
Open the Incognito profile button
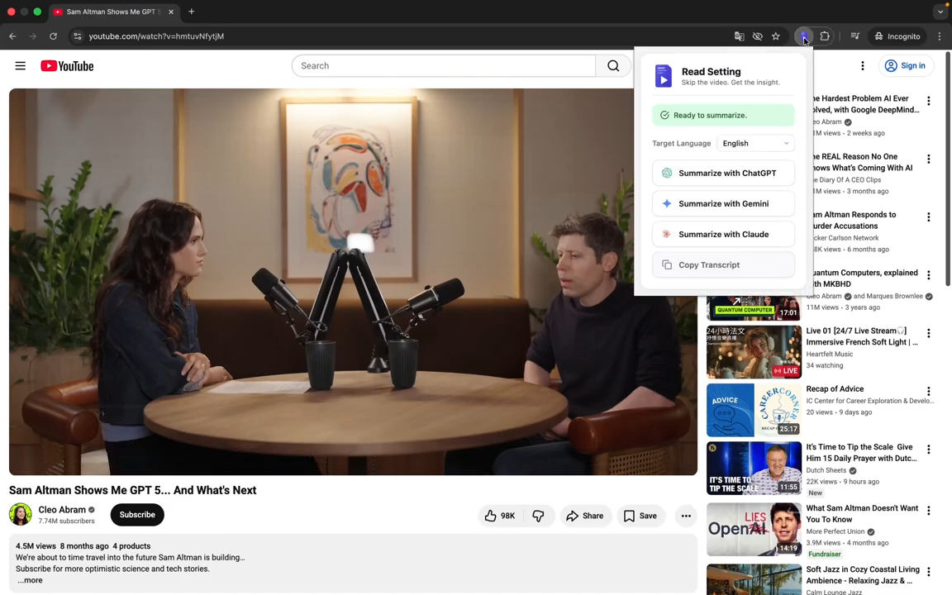tap(897, 36)
